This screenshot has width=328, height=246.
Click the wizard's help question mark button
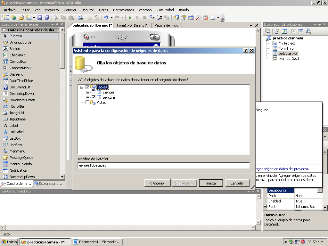coord(246,50)
